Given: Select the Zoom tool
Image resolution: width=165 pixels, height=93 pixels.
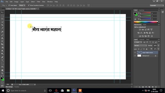Looking at the screenshot, I should coord(2,73).
